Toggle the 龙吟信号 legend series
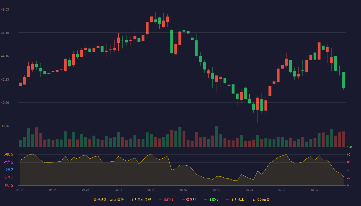Image resolution: width=361 pixels, height=206 pixels. click(x=261, y=200)
